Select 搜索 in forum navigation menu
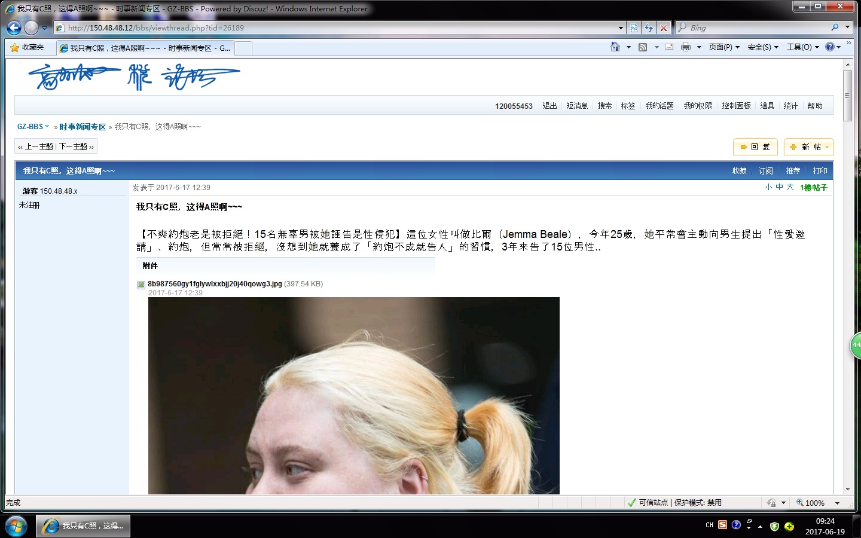The width and height of the screenshot is (861, 538). point(604,106)
